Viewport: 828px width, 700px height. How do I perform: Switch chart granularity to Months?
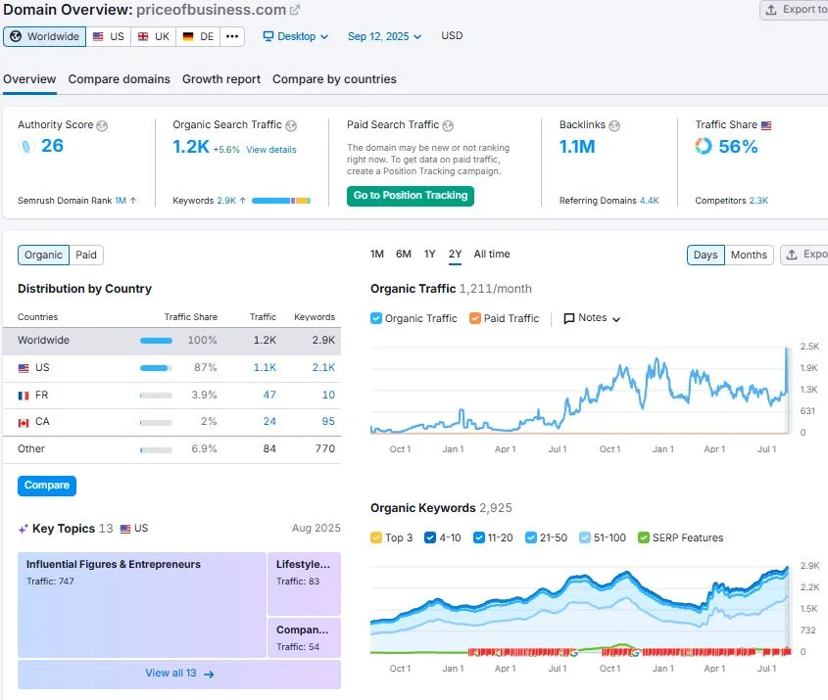coord(749,255)
